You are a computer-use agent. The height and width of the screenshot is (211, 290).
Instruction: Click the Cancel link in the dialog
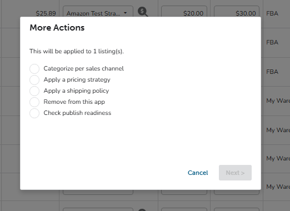click(198, 173)
